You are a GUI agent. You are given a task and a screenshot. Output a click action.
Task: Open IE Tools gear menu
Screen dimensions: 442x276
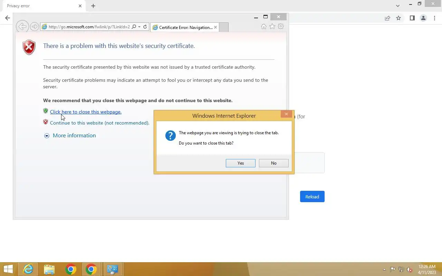pos(281,27)
